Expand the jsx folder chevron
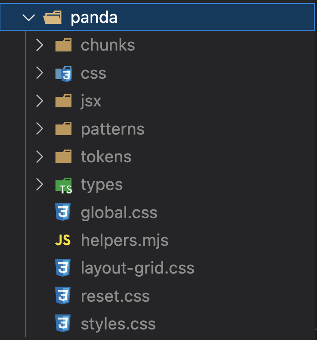The width and height of the screenshot is (317, 340). (40, 101)
